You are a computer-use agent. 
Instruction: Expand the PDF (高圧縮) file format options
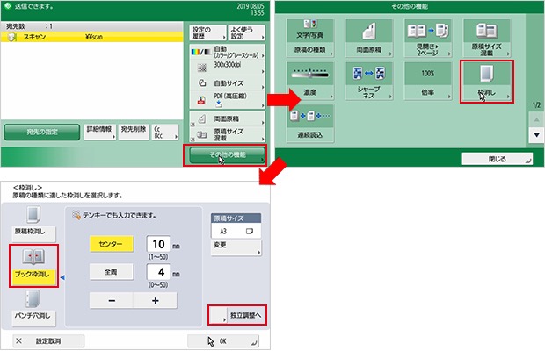[223, 93]
